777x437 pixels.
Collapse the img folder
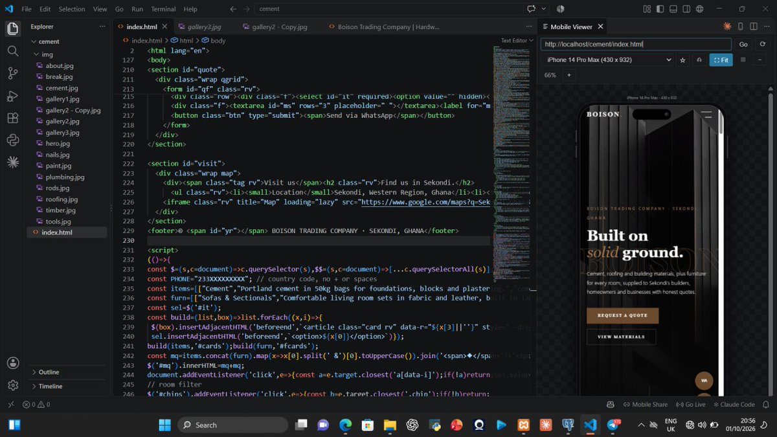pyautogui.click(x=38, y=54)
